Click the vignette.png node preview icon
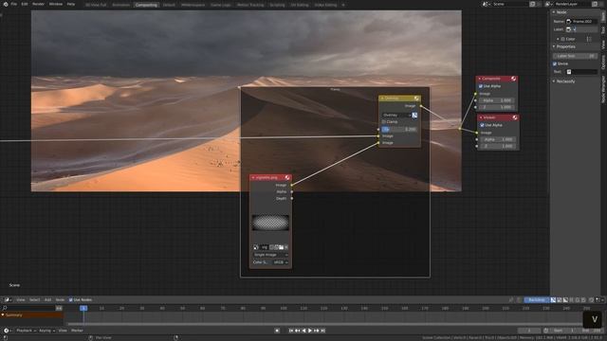The height and width of the screenshot is (341, 607). pos(287,177)
